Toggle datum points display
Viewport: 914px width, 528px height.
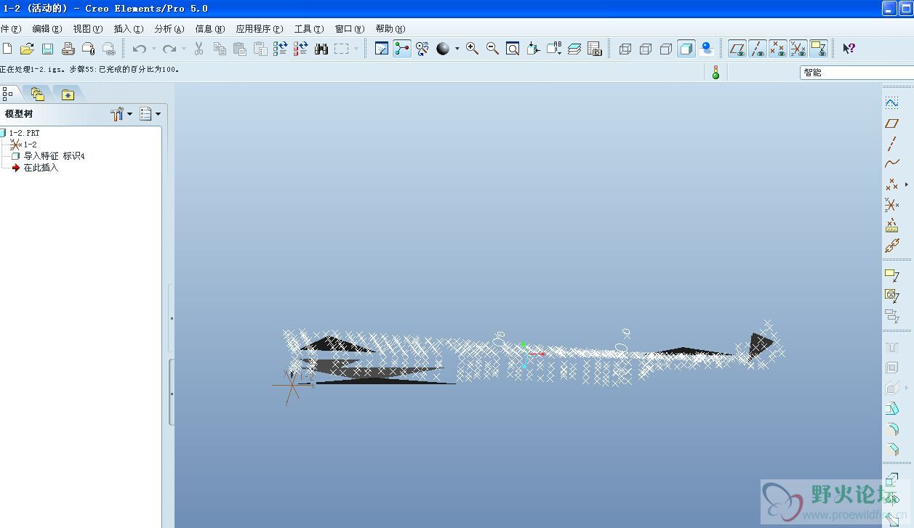coord(778,49)
